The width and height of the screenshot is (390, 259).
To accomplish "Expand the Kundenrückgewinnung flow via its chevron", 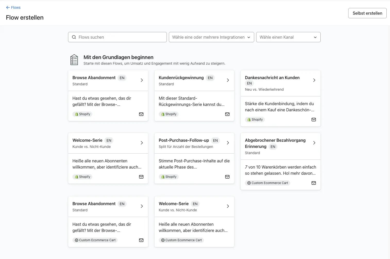I will (x=228, y=80).
